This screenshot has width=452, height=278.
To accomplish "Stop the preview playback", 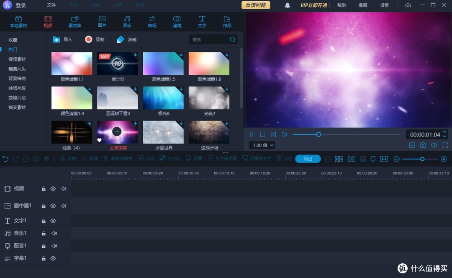I will (262, 134).
